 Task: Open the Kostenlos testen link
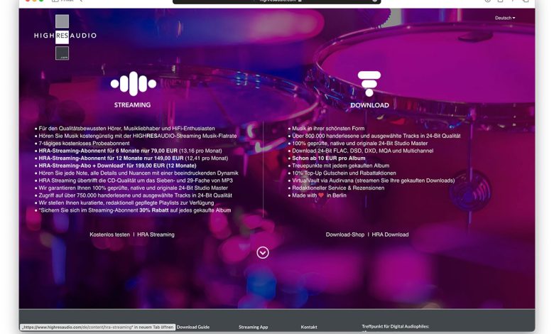coord(109,235)
